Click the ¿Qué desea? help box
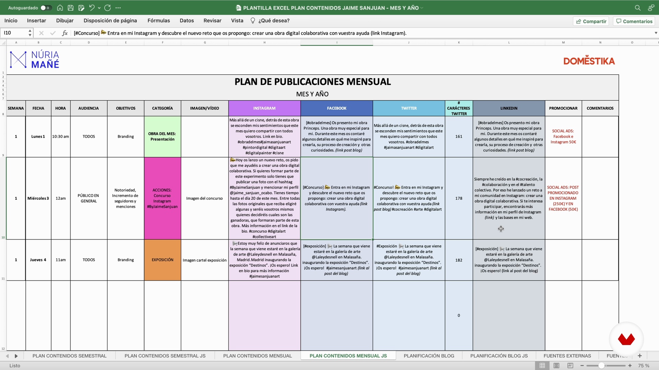Image resolution: width=659 pixels, height=370 pixels. pyautogui.click(x=270, y=21)
